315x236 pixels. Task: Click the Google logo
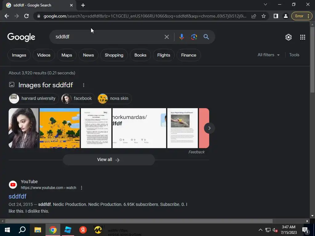(21, 37)
